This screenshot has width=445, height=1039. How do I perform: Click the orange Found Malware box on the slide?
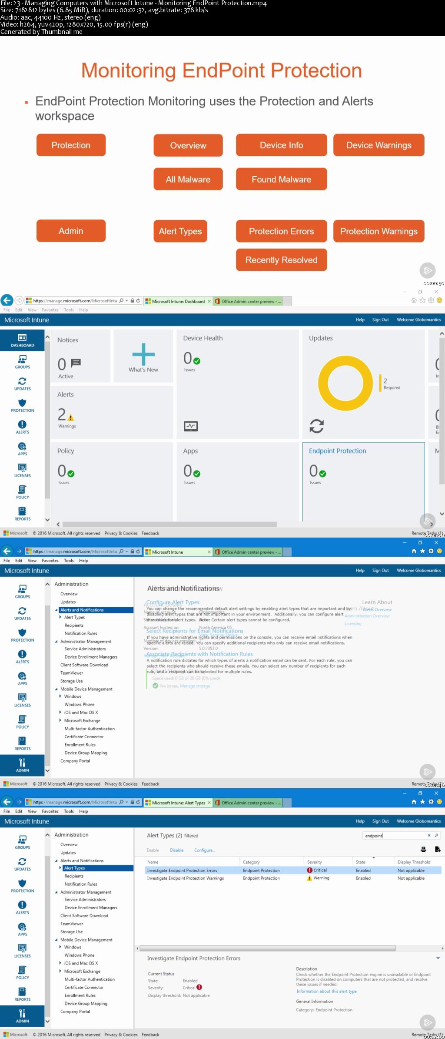tap(281, 179)
